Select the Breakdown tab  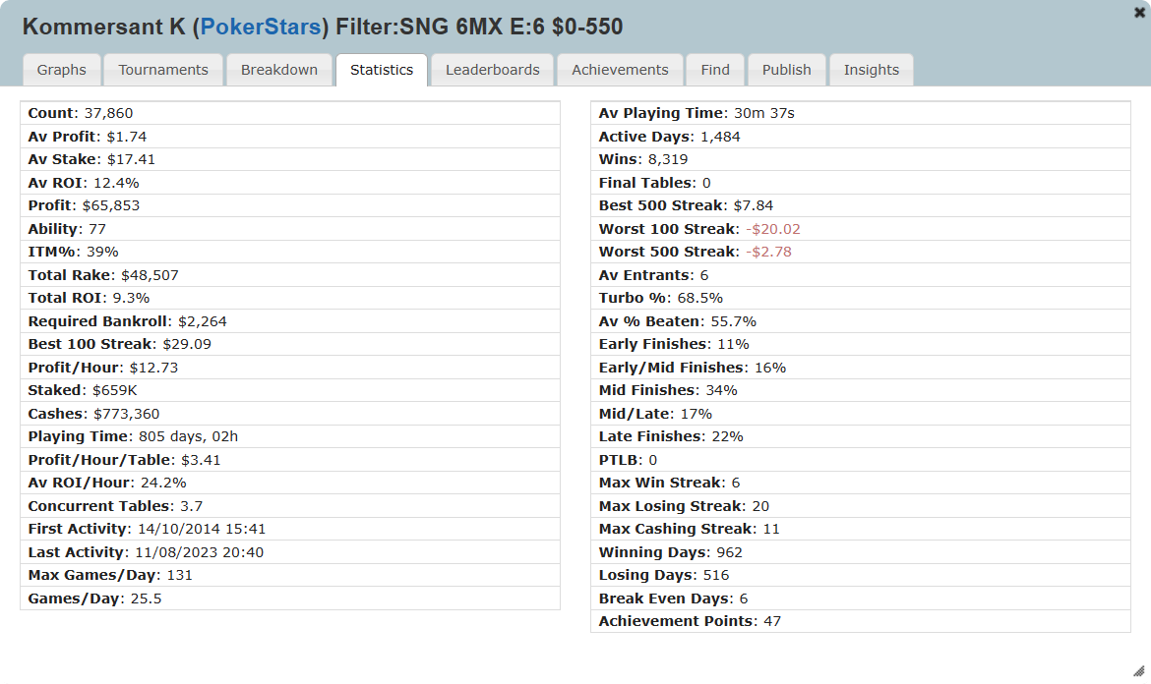click(279, 70)
